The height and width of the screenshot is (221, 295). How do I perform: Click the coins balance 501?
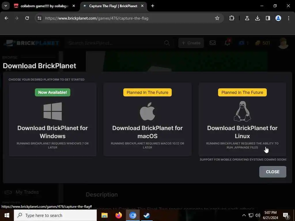263,43
